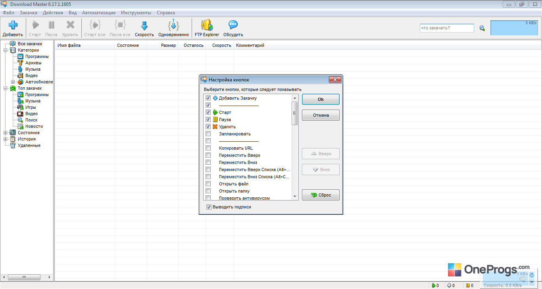Check the Переместить Вверх checkbox

208,155
